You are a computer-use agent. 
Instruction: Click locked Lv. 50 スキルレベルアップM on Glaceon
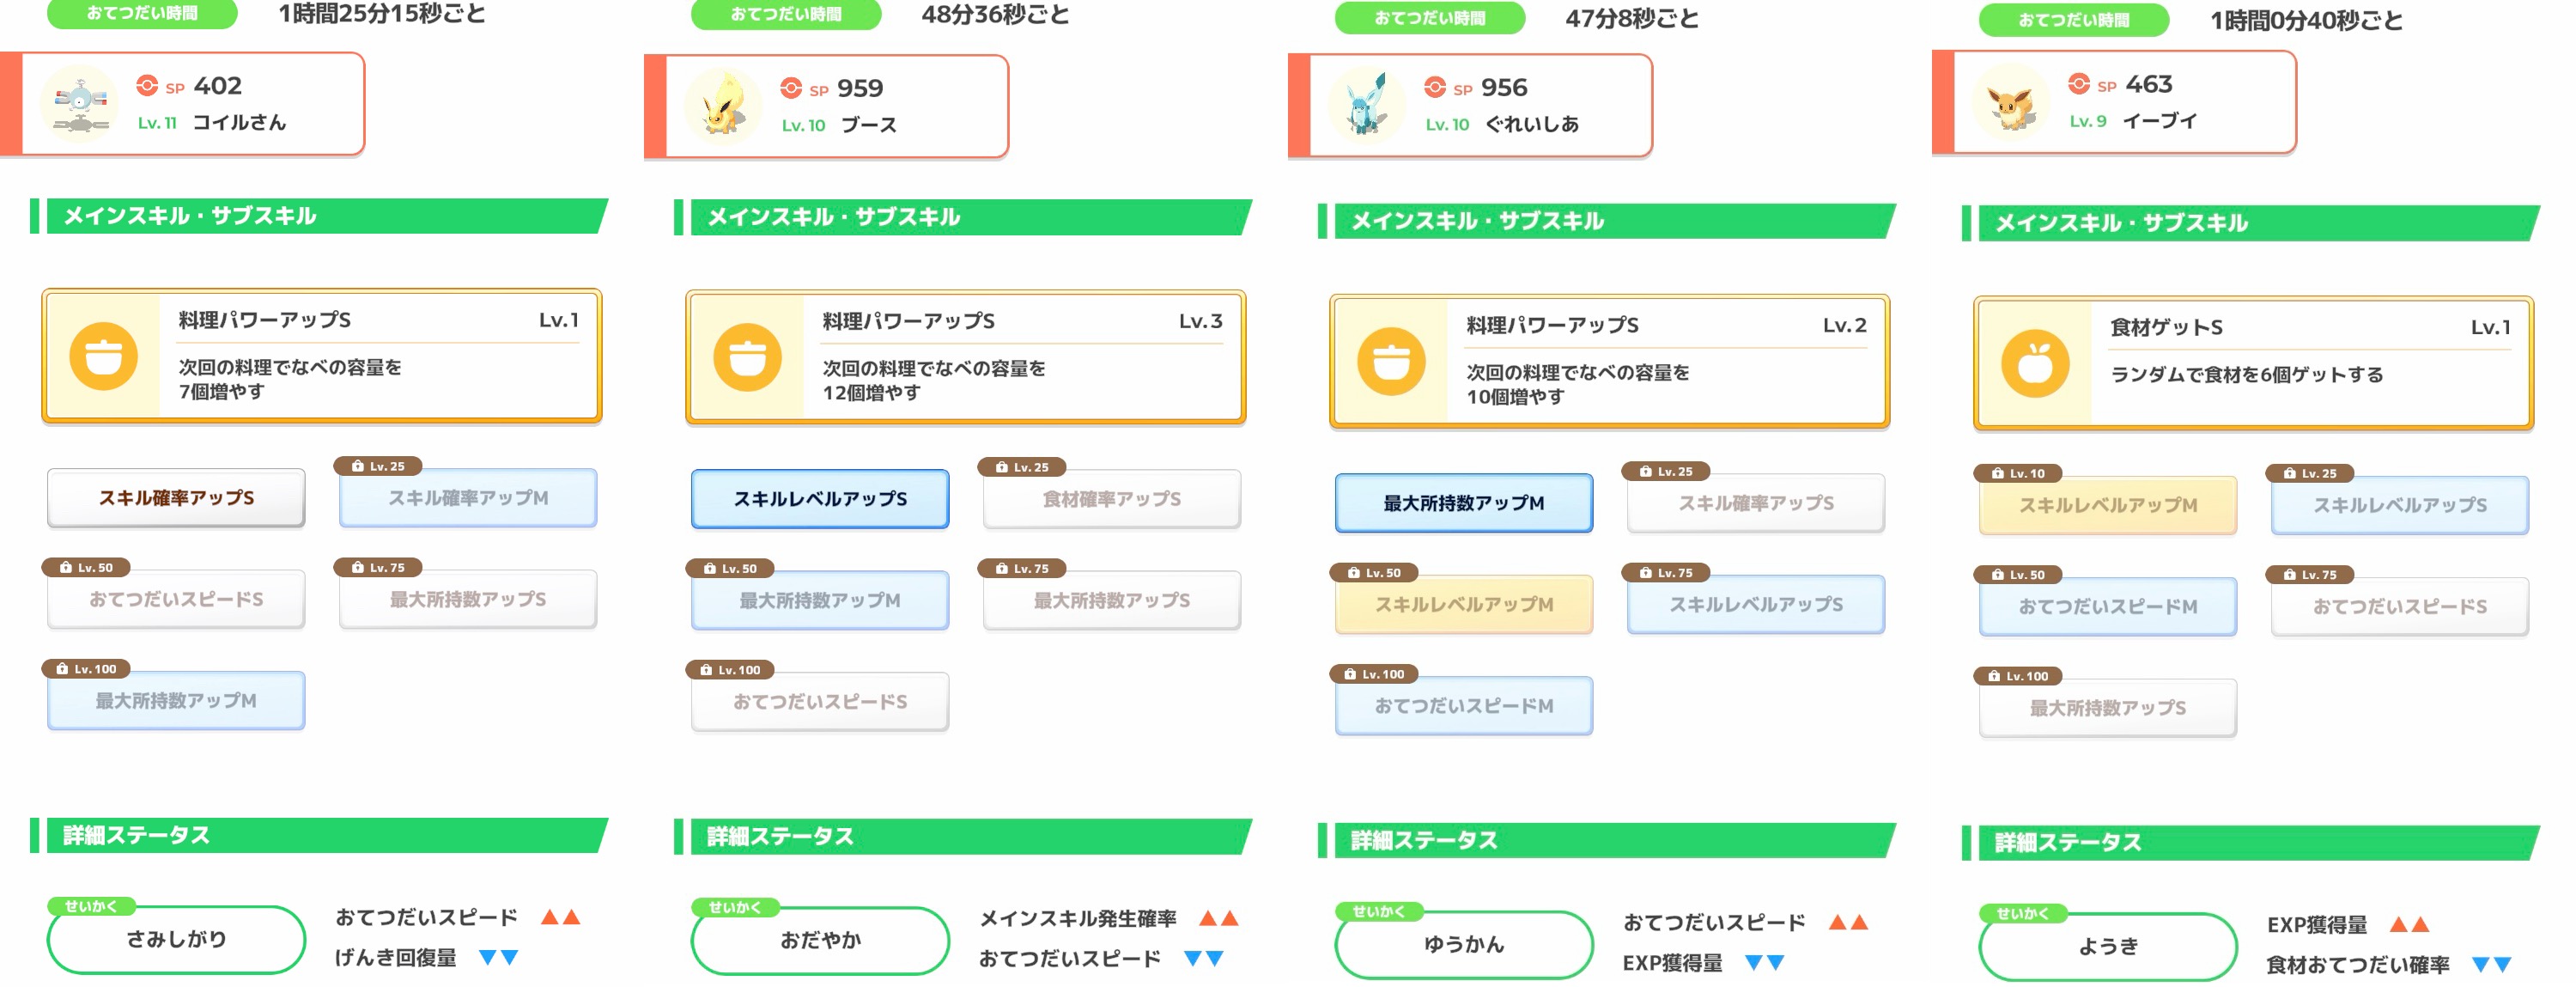pos(1463,605)
